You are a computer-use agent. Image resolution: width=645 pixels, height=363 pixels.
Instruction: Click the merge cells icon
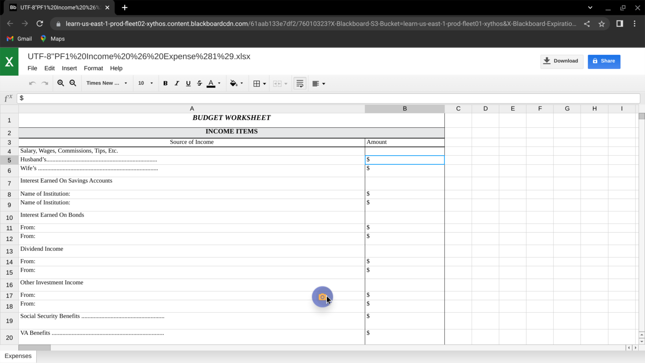(277, 84)
